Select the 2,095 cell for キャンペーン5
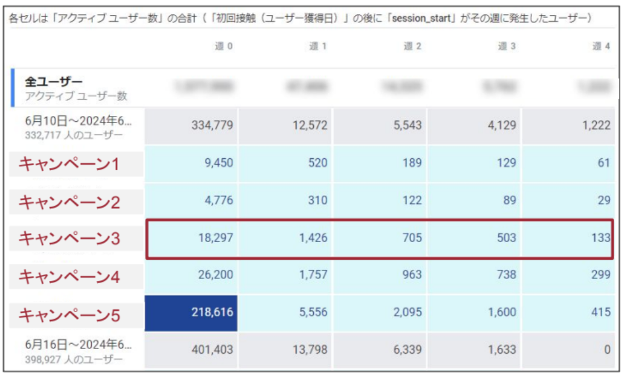The height and width of the screenshot is (375, 624). pyautogui.click(x=380, y=313)
